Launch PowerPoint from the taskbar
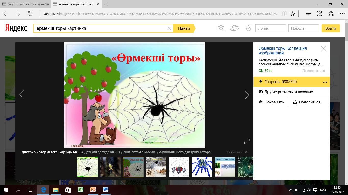 coord(93,190)
